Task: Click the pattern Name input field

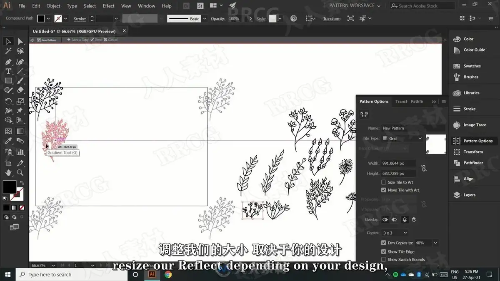Action: pyautogui.click(x=413, y=128)
